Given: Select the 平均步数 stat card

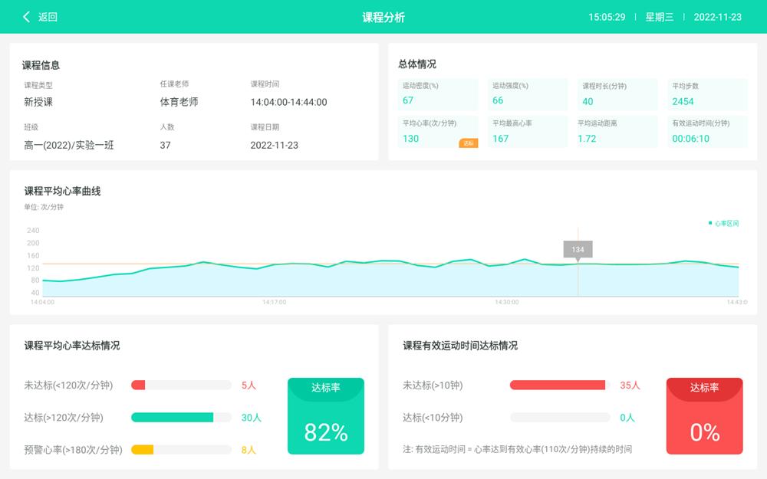Looking at the screenshot, I should (707, 94).
